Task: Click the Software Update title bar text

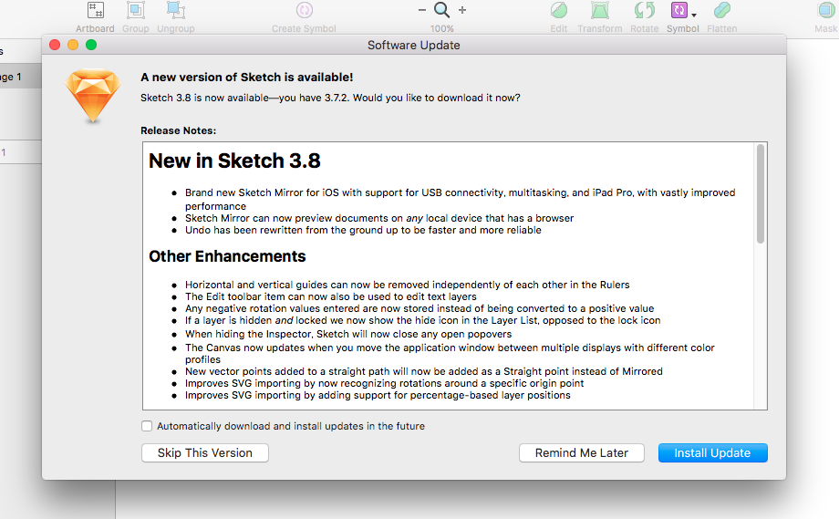Action: (414, 45)
